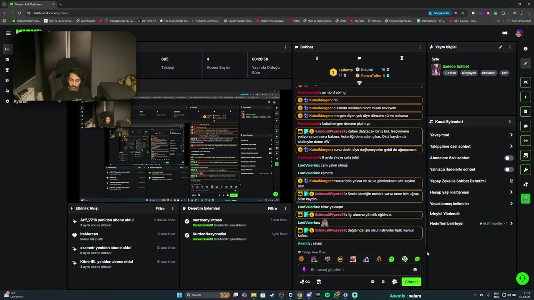Expand Hesap yaşı kısıtlaması options
The image size is (534, 300).
(x=511, y=192)
